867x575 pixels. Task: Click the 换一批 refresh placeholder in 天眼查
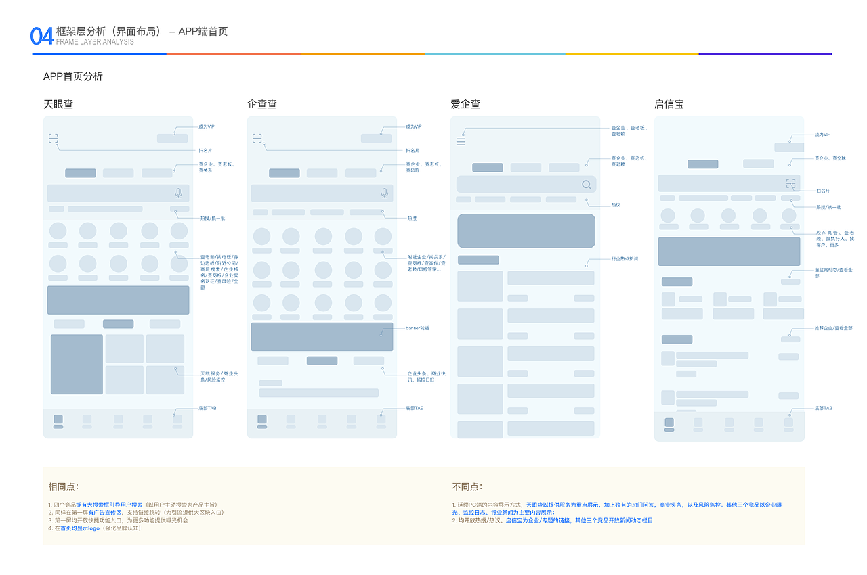(x=179, y=209)
